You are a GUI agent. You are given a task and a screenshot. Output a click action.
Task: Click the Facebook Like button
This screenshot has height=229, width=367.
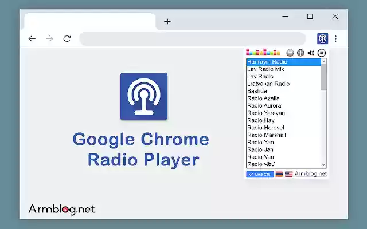[x=260, y=174]
